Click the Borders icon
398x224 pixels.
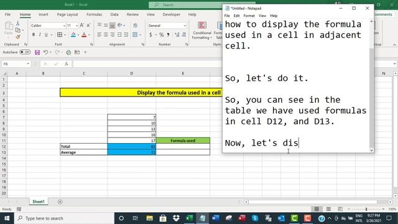click(x=60, y=35)
